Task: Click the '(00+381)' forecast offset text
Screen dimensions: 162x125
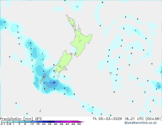Action: coord(154,119)
